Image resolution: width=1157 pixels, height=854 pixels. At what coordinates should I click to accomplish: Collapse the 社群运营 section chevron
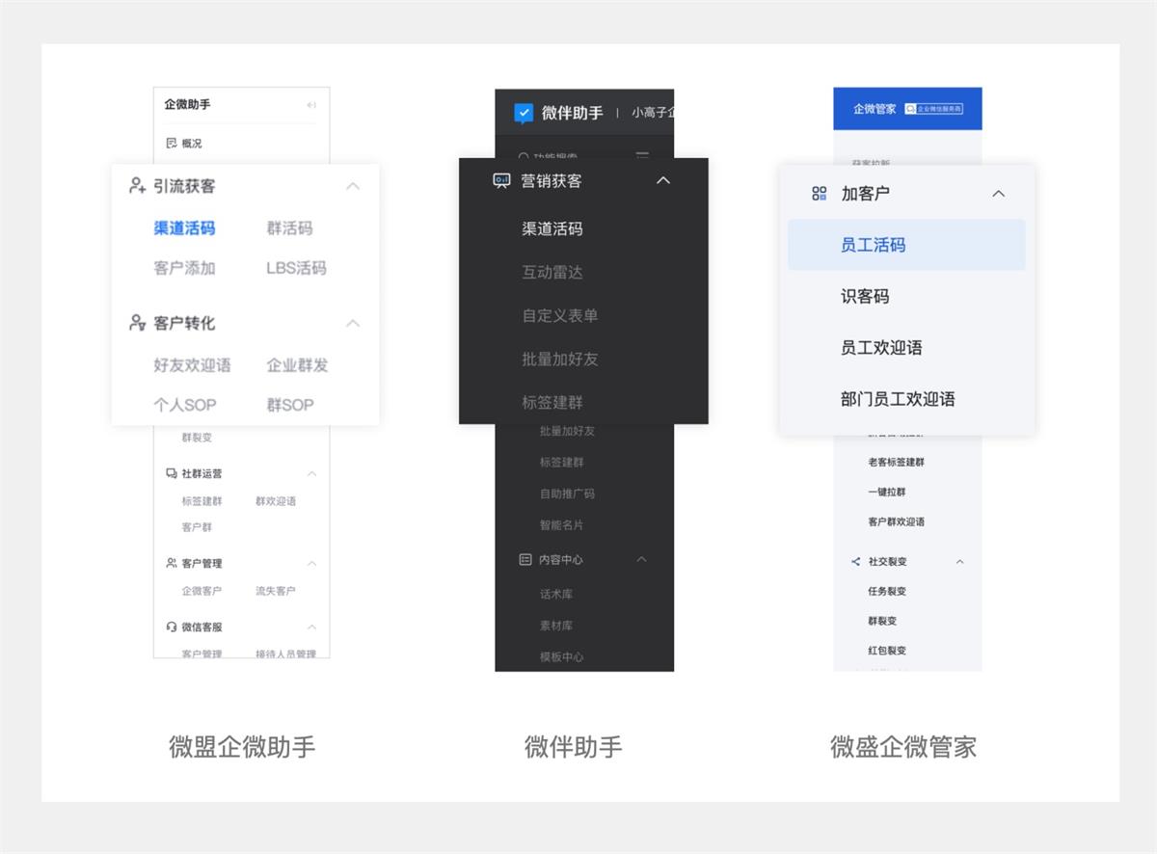[311, 473]
